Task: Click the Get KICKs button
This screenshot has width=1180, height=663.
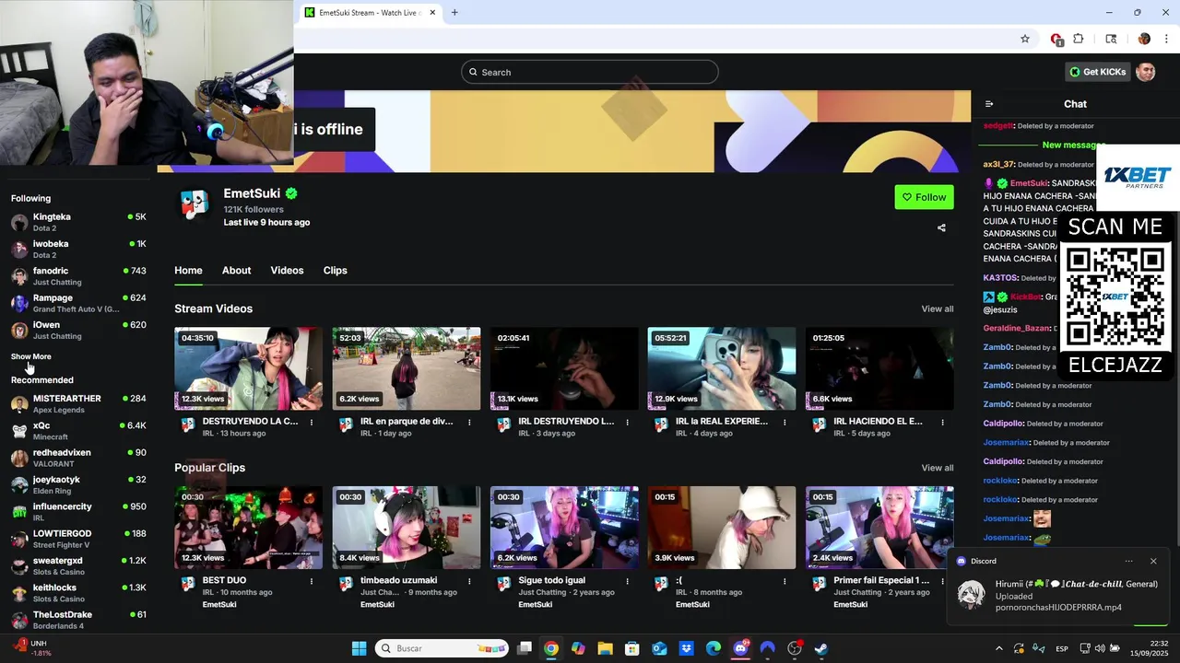Action: pyautogui.click(x=1097, y=72)
